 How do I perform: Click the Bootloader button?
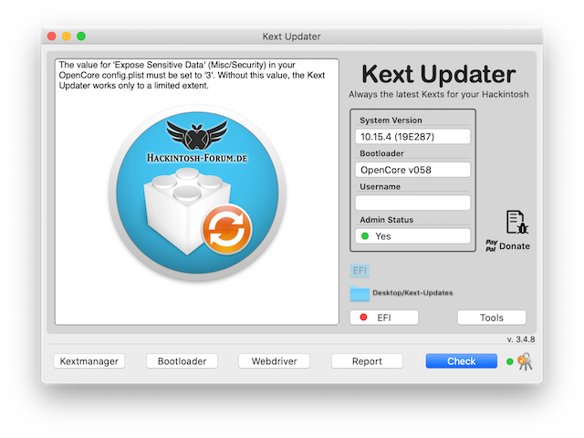point(182,361)
